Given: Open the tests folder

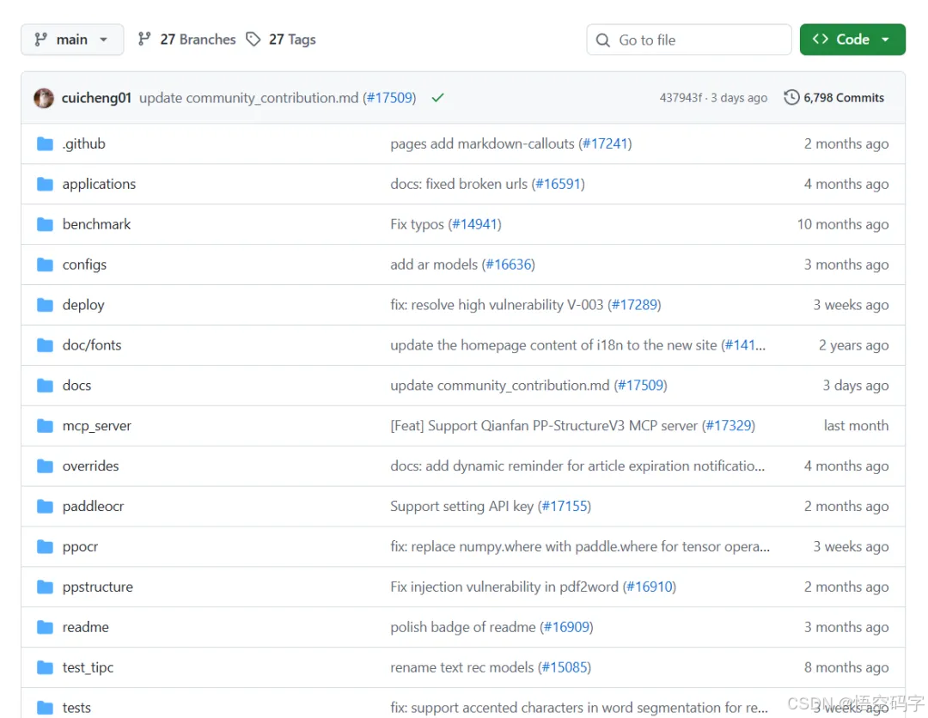Looking at the screenshot, I should (x=77, y=708).
